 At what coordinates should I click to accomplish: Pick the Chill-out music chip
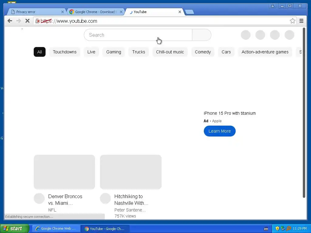(170, 52)
